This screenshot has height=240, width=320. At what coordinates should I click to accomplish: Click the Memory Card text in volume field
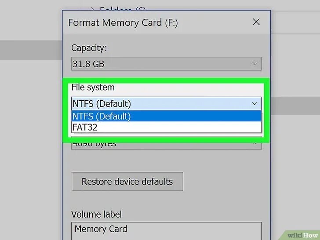tap(101, 229)
